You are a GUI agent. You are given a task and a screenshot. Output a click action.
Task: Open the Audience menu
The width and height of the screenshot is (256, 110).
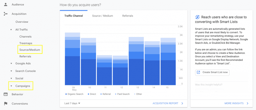pyautogui.click(x=18, y=5)
